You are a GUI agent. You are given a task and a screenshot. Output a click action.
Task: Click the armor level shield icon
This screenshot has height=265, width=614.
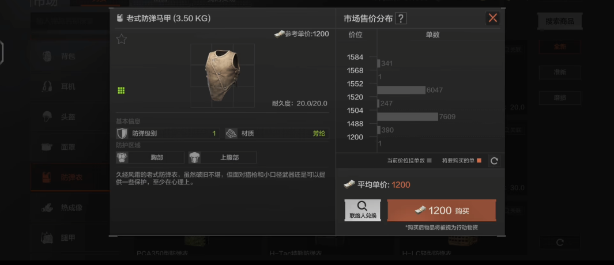point(122,134)
